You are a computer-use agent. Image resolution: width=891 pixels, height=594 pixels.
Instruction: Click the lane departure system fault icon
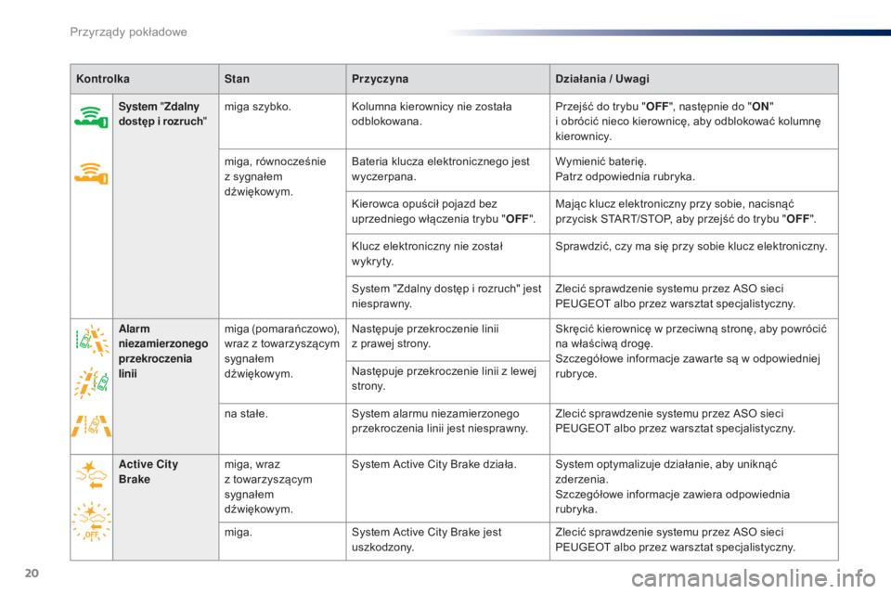92,424
